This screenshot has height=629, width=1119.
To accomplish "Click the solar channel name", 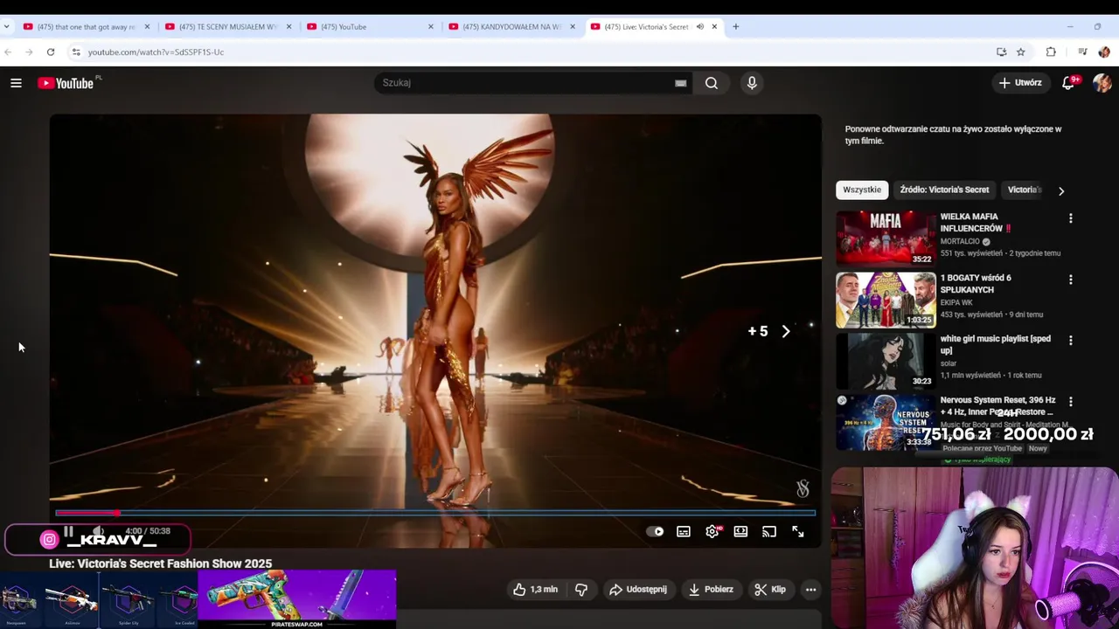I will (x=949, y=363).
